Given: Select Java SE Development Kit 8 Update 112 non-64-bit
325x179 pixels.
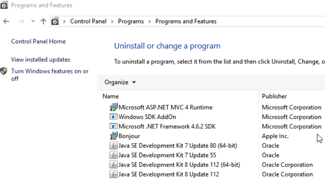Looking at the screenshot, I should point(169,174).
